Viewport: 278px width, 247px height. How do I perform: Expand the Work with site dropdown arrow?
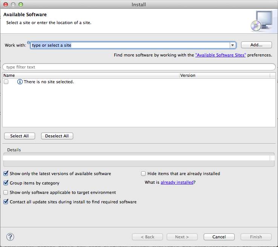233,45
